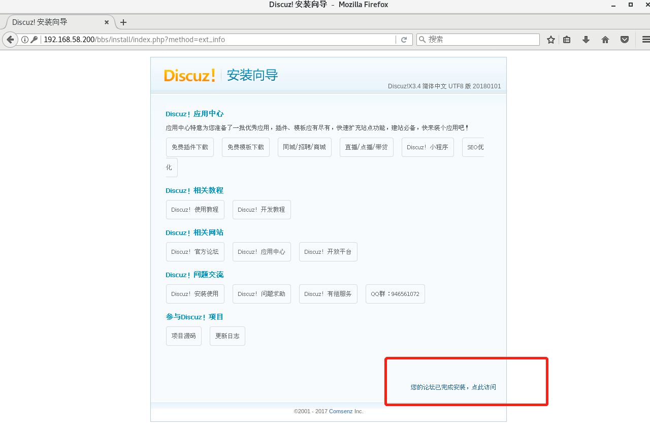The height and width of the screenshot is (431, 650).
Task: Go to the Firefox home page icon
Action: (x=605, y=40)
